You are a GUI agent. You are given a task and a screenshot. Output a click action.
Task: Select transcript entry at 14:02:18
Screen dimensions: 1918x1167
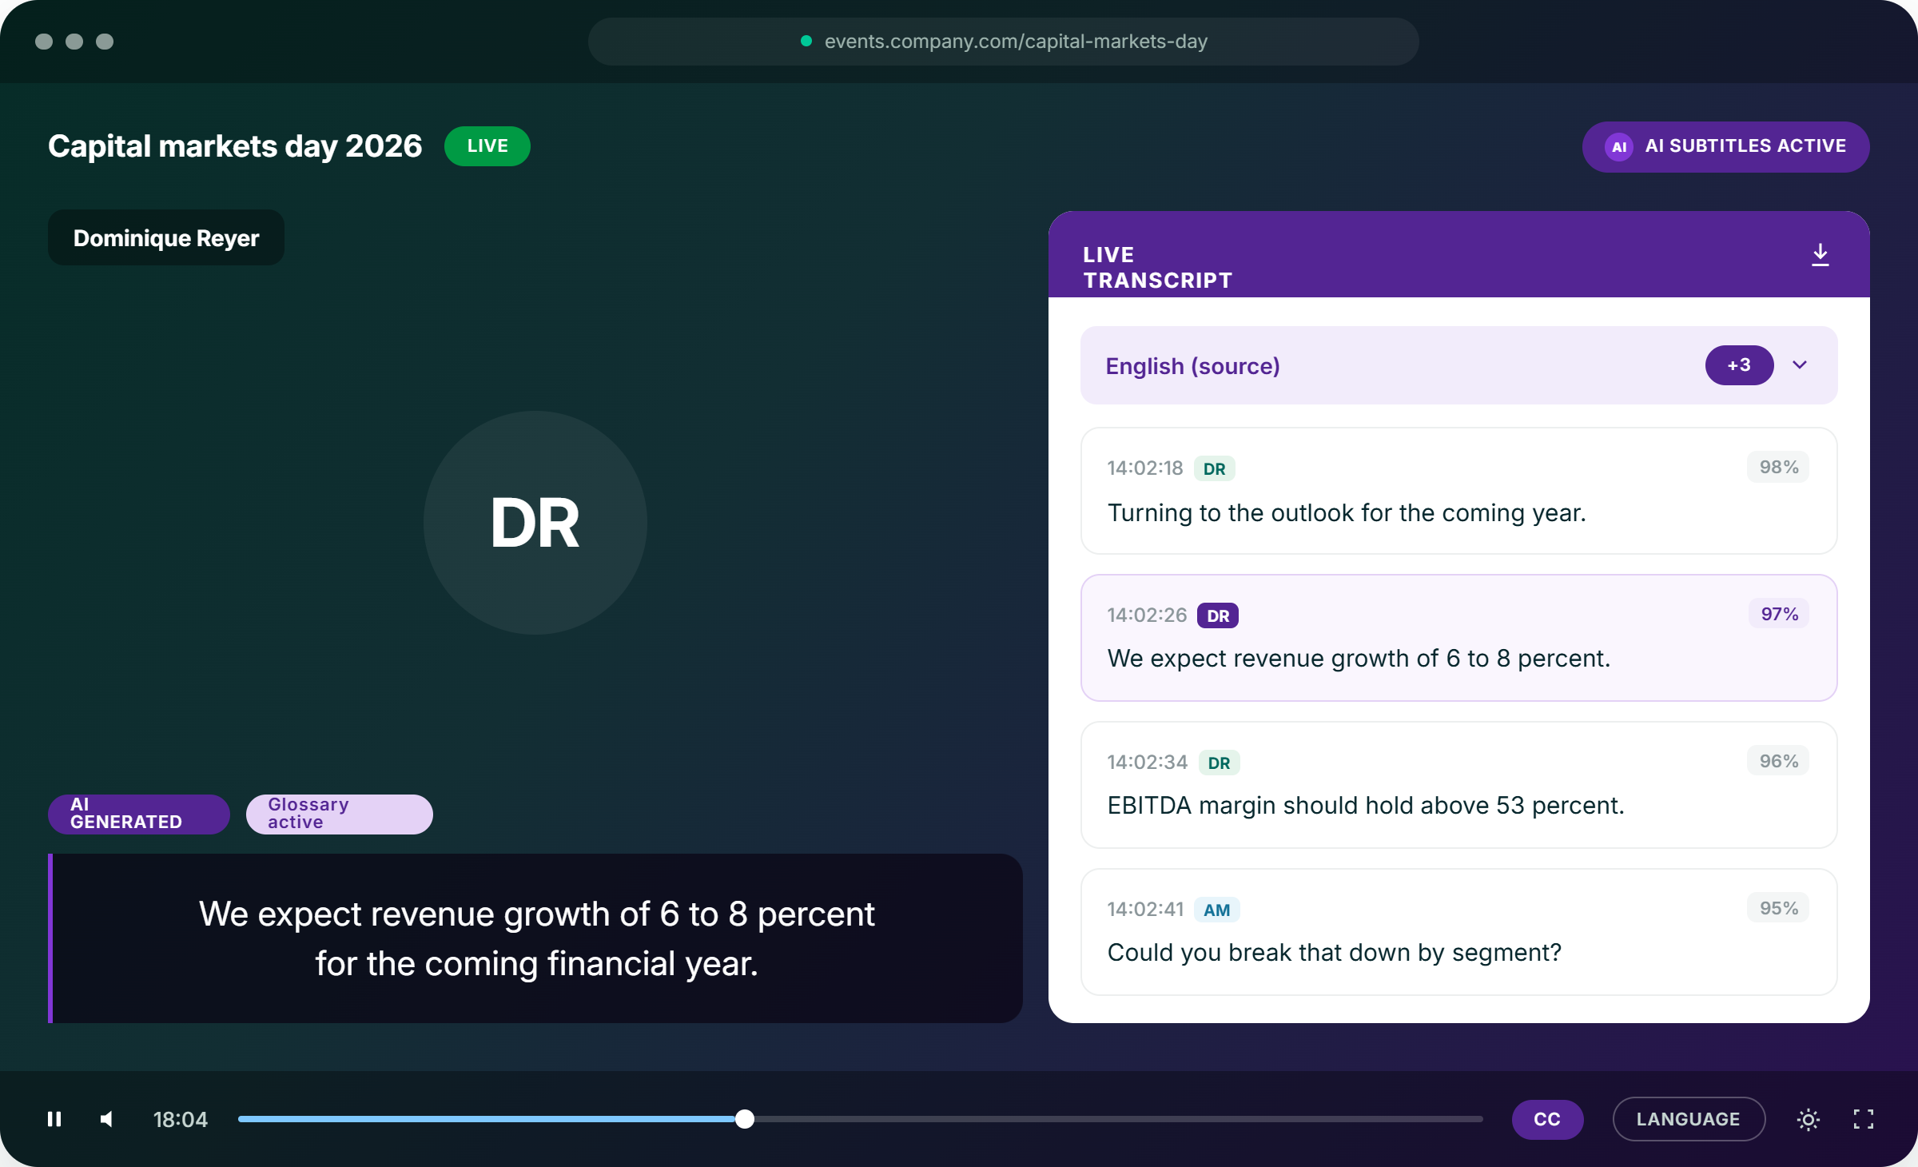coord(1458,491)
